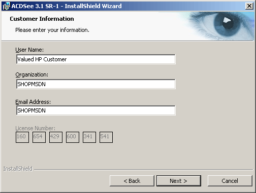The height and width of the screenshot is (193, 256).
Task: Click the User Name input field
Action: [96, 59]
